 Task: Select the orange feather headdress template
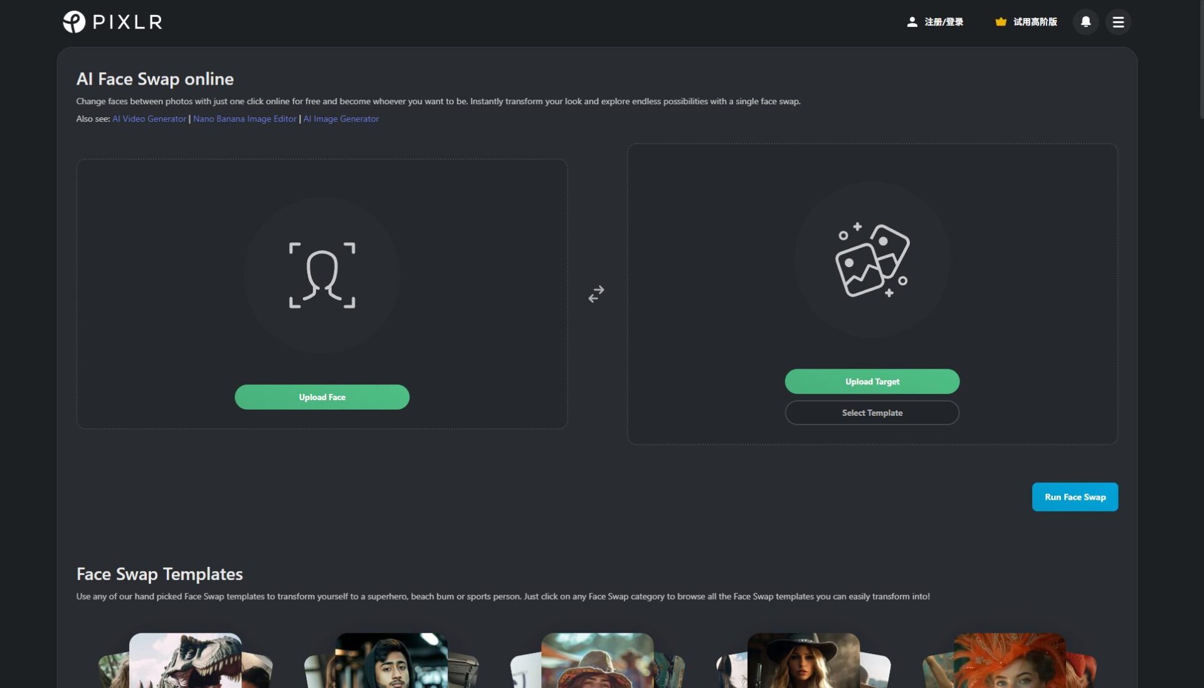tap(1009, 660)
